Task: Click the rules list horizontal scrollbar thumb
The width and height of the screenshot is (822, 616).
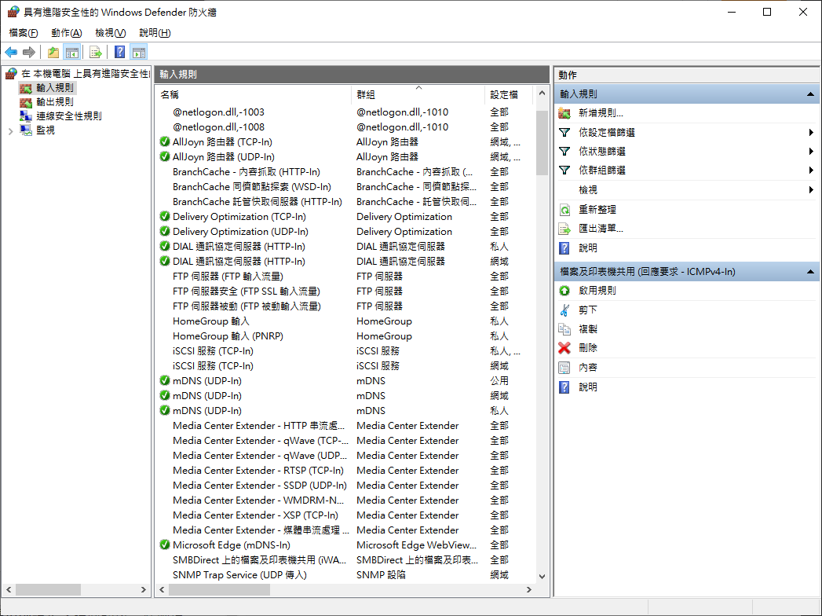Action: pyautogui.click(x=219, y=590)
